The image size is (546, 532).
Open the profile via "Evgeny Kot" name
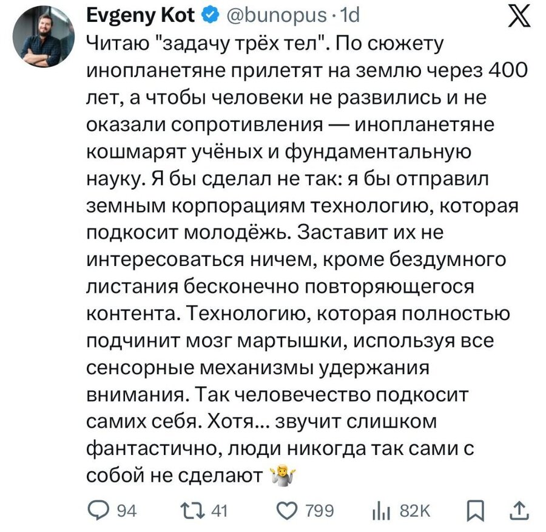click(142, 16)
